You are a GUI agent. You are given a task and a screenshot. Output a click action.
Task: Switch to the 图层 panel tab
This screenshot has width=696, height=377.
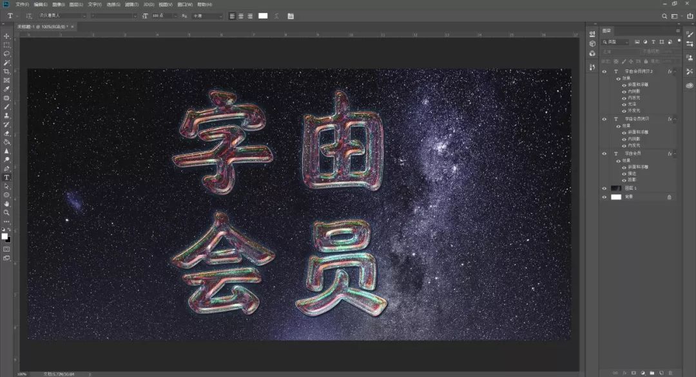pyautogui.click(x=606, y=30)
